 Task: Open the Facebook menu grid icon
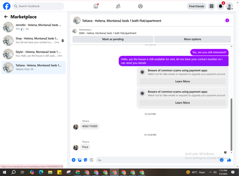[x=211, y=6]
